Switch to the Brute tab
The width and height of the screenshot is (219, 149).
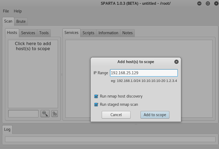21,21
